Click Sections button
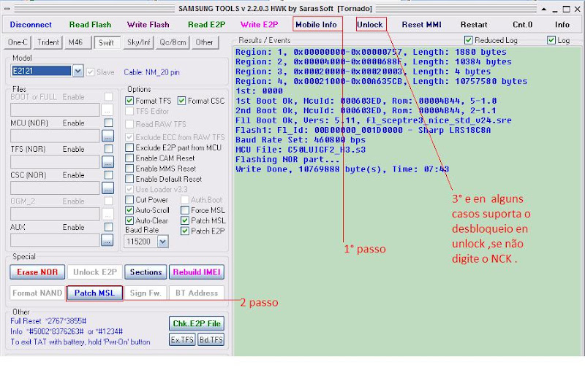The image size is (585, 370). [x=146, y=272]
